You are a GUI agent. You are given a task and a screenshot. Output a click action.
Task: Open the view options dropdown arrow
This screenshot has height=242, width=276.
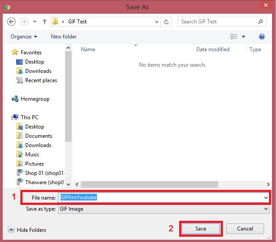pos(243,37)
